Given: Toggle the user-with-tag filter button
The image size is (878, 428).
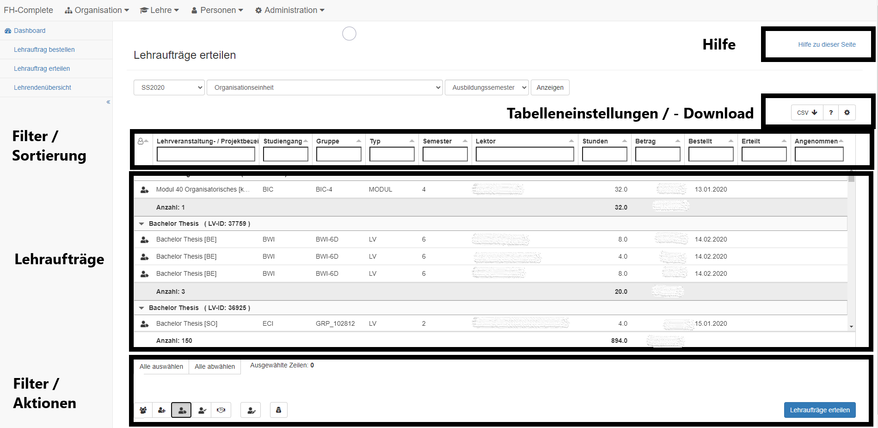Looking at the screenshot, I should pyautogui.click(x=181, y=410).
